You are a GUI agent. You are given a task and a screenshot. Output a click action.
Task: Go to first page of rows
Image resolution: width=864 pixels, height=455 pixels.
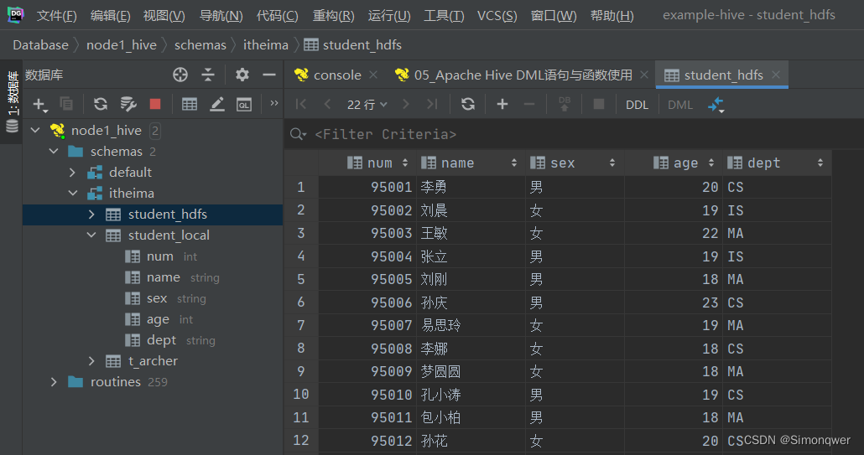[x=301, y=104]
